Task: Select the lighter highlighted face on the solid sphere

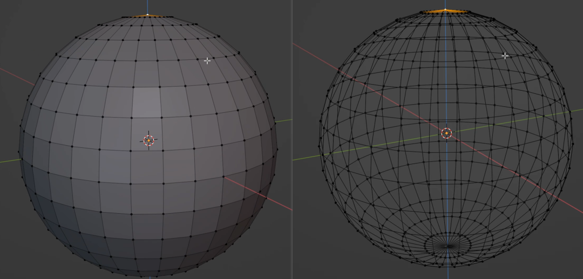Action: pyautogui.click(x=146, y=102)
